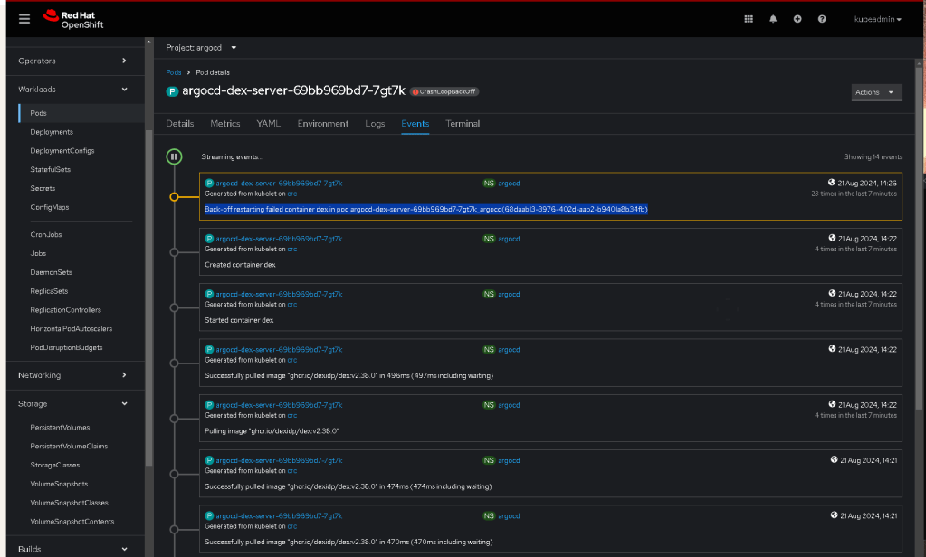This screenshot has height=557, width=926.
Task: Click pod link in Pulling image event
Action: [279, 405]
